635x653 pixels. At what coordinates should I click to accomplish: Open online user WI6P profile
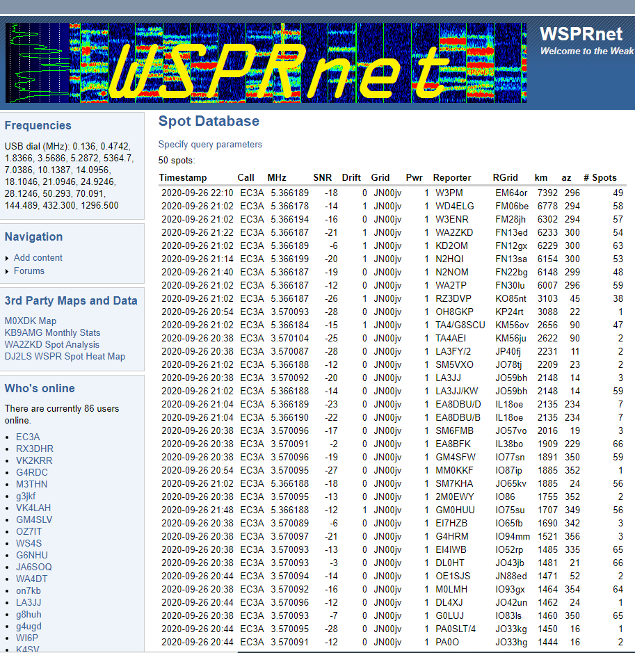(27, 638)
